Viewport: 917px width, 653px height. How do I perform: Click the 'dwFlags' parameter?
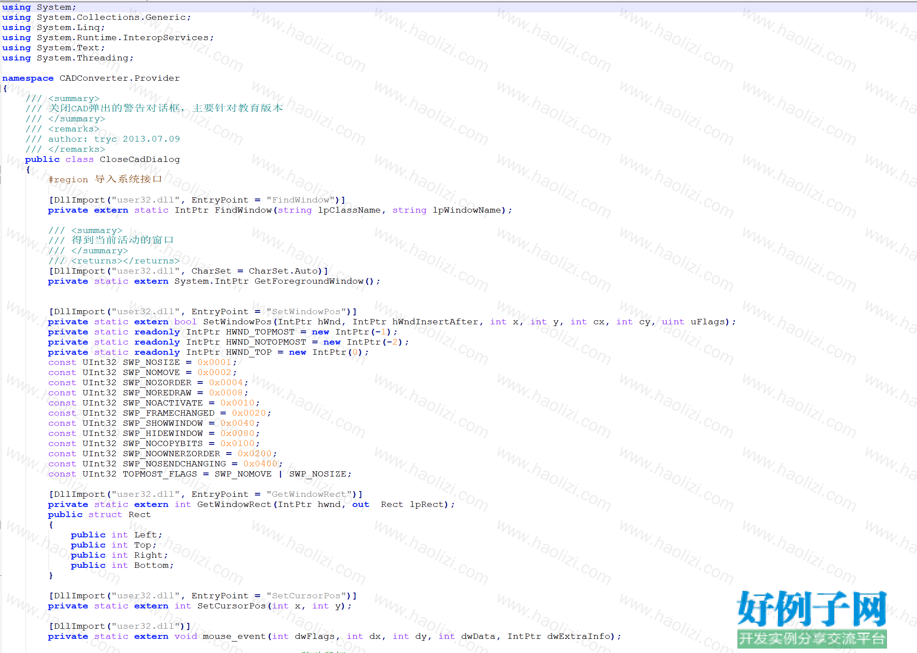tap(315, 636)
